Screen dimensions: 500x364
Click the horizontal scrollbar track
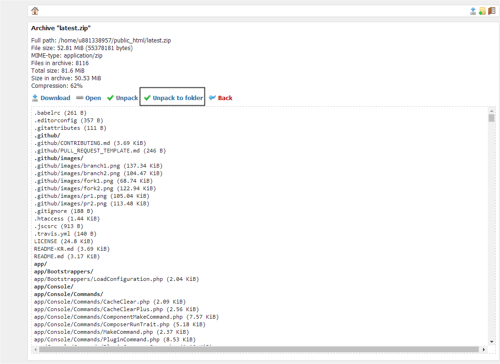tap(259, 350)
